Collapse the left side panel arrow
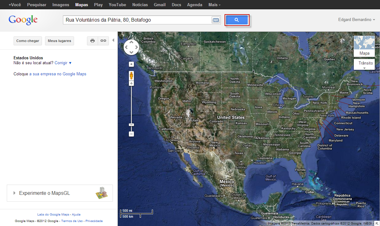Viewport: 380px width, 226px height. click(x=113, y=40)
